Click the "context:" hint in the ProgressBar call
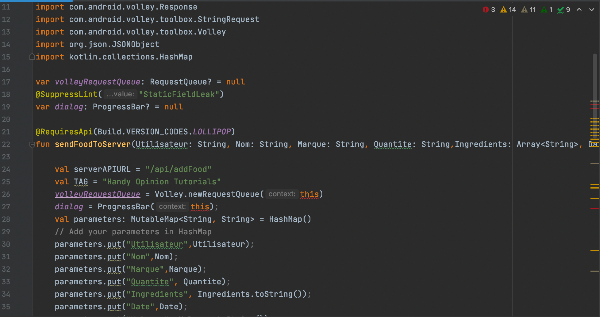Viewport: 600px width, 317px height. pos(172,206)
